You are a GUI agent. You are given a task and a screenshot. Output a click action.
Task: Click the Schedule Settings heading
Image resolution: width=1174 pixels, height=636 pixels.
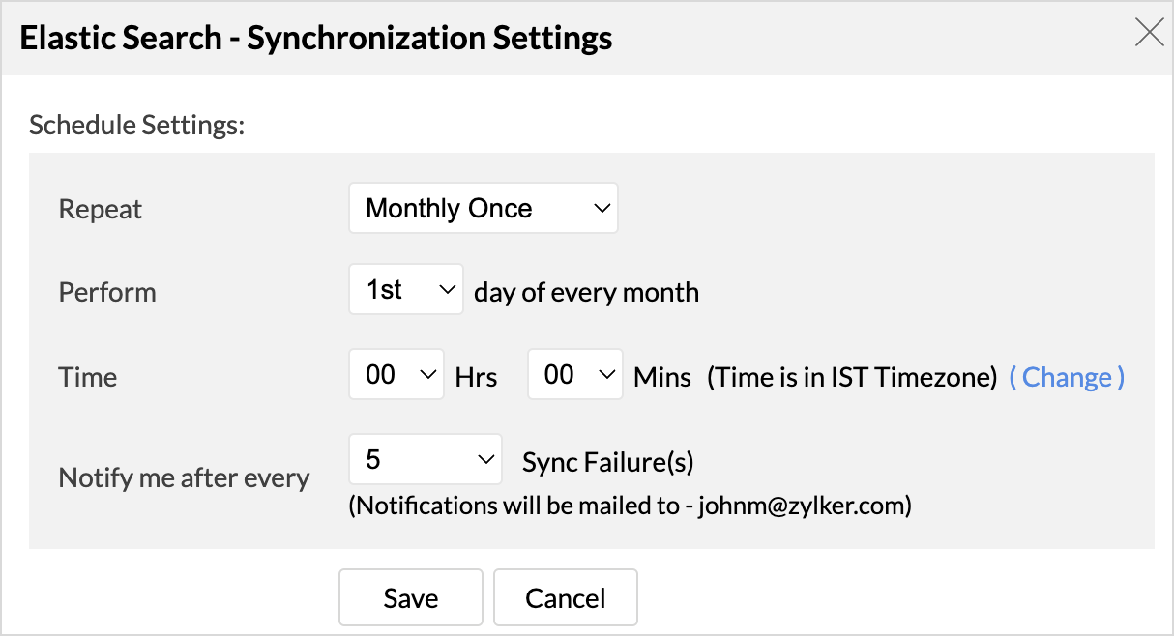[x=137, y=125]
